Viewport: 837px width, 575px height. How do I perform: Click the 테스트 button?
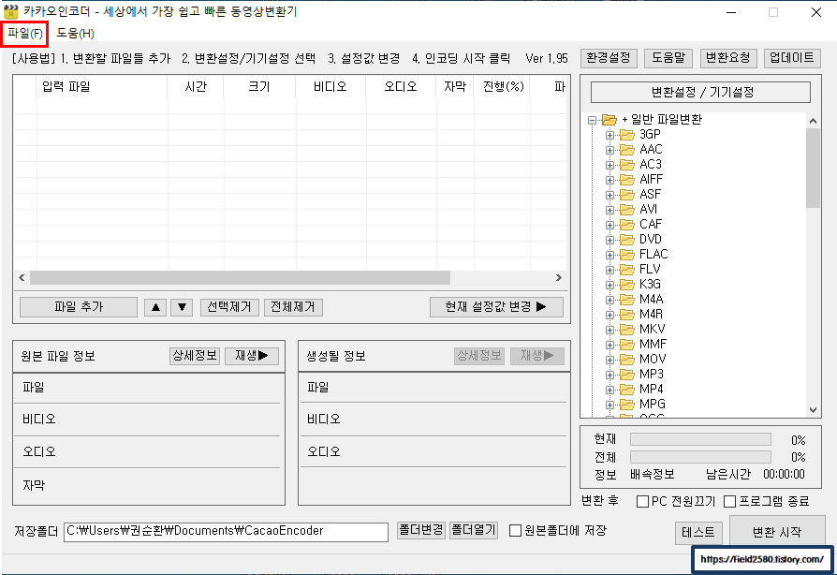point(698,532)
